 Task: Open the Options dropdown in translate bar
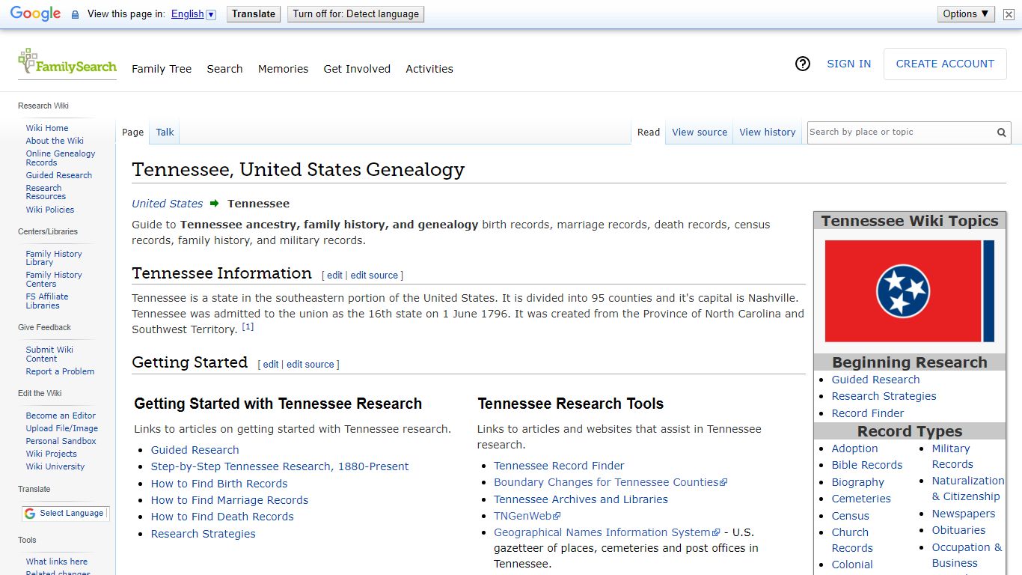(966, 14)
